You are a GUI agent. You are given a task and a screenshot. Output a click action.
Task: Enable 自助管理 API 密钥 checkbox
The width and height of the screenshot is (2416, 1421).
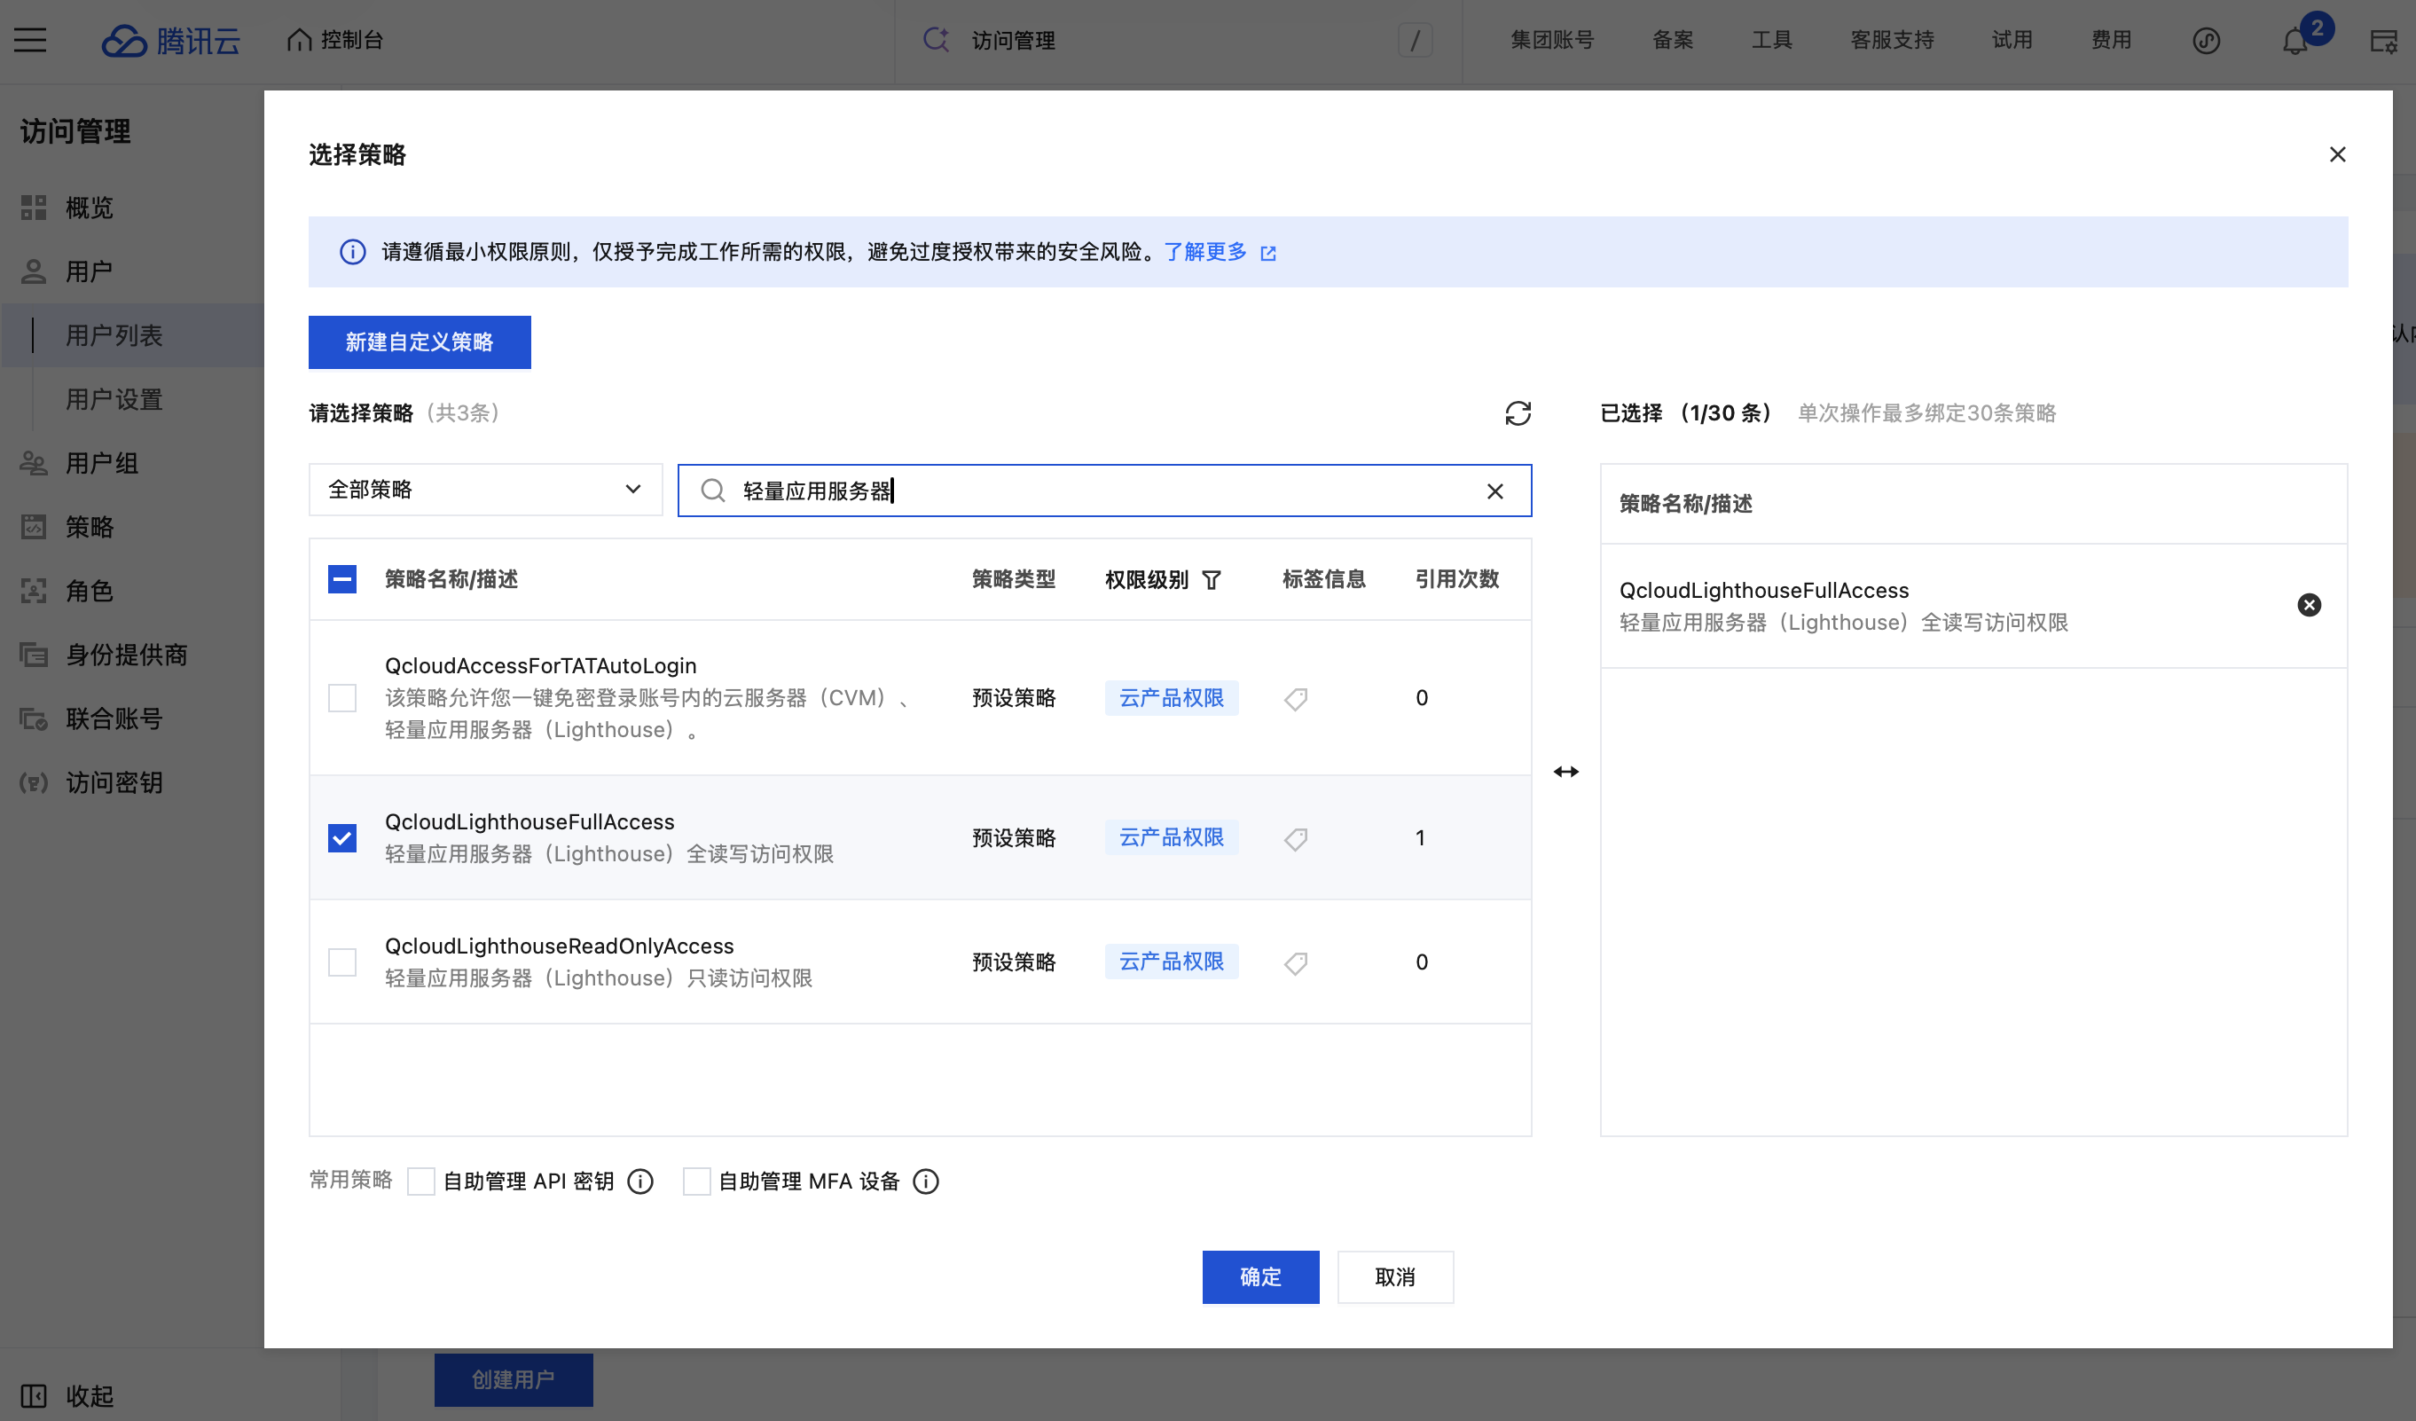point(421,1182)
